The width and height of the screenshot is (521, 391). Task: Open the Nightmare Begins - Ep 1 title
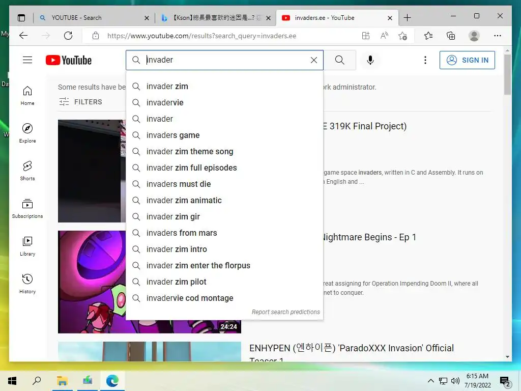(369, 237)
